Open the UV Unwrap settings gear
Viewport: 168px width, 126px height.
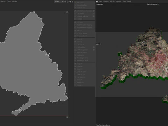click(94, 14)
